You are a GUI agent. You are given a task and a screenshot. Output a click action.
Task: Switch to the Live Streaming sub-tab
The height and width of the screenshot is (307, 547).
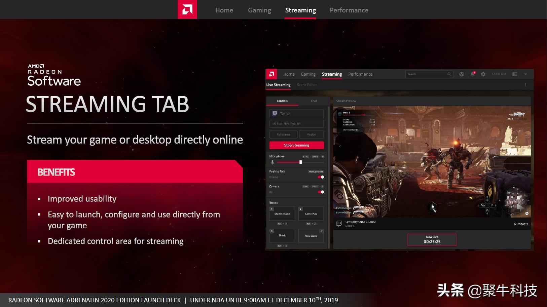coord(278,85)
